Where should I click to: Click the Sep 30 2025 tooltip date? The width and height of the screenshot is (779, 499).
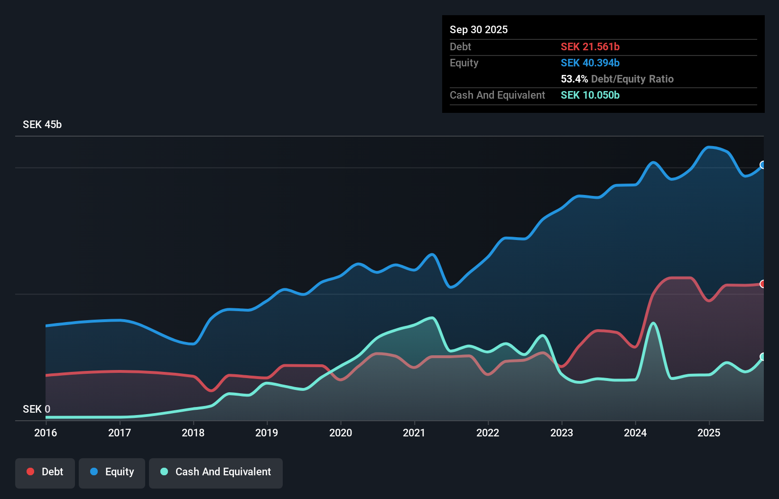pyautogui.click(x=479, y=29)
